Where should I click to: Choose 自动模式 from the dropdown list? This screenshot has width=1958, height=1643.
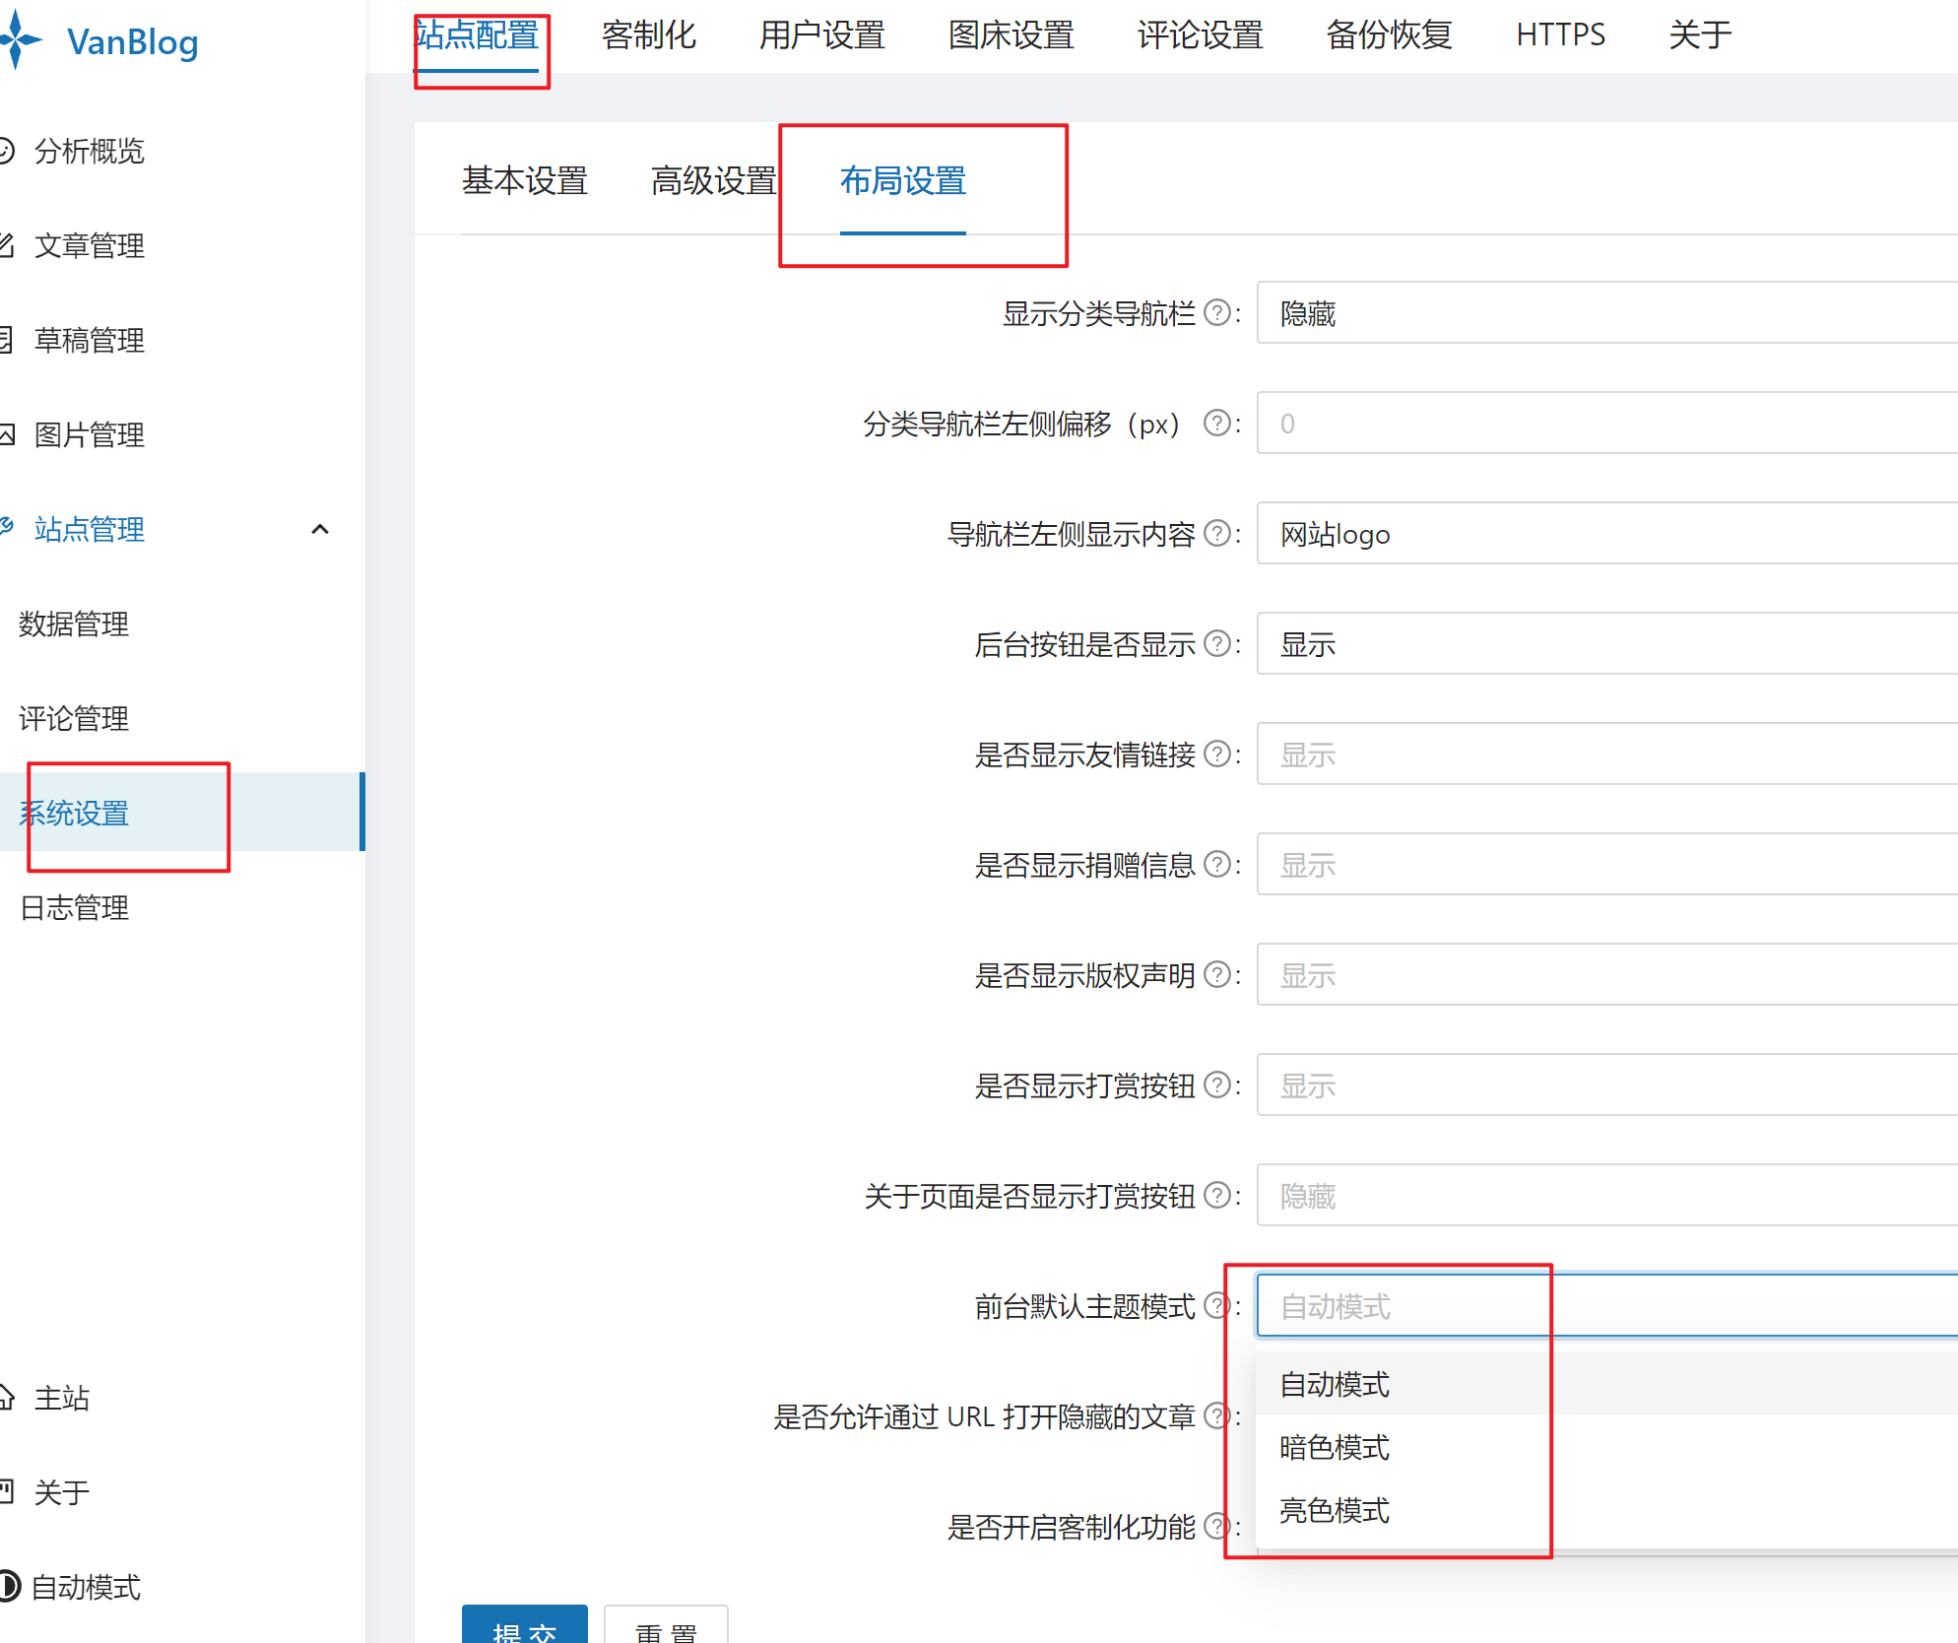tap(1607, 1384)
